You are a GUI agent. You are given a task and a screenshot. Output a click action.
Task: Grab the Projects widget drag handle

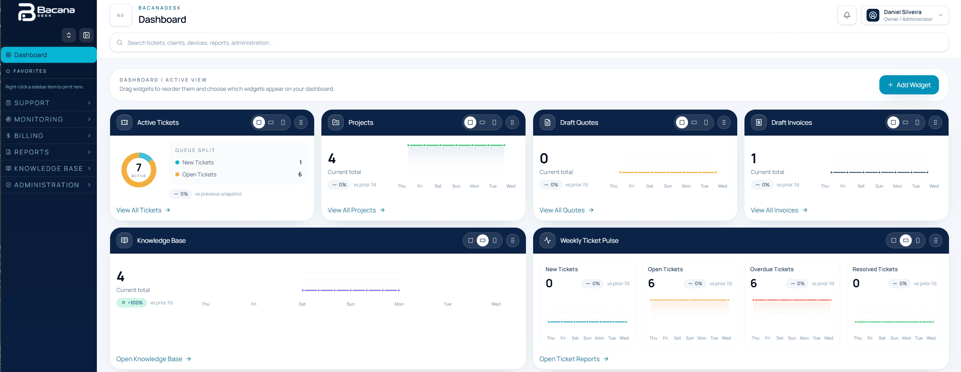pos(512,122)
